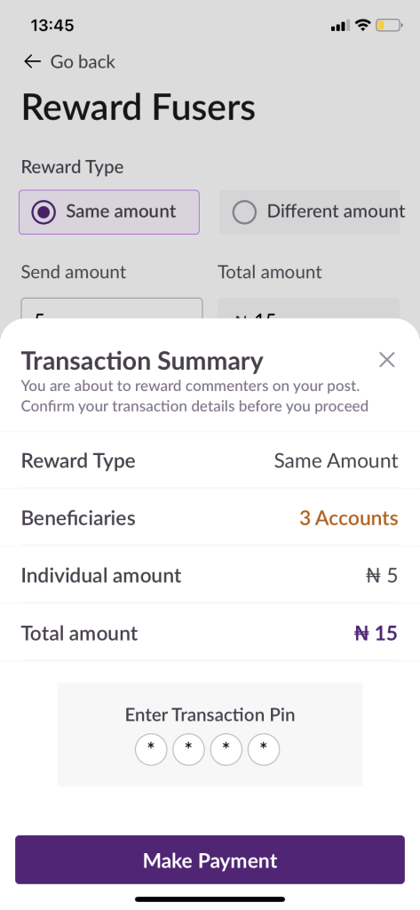
Task: Select the Same amount radio button
Action: (x=44, y=212)
